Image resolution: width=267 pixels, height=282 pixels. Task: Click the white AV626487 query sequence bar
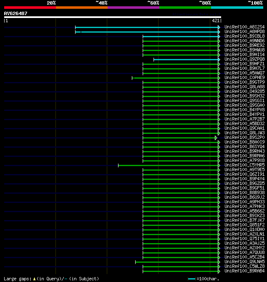(x=113, y=17)
